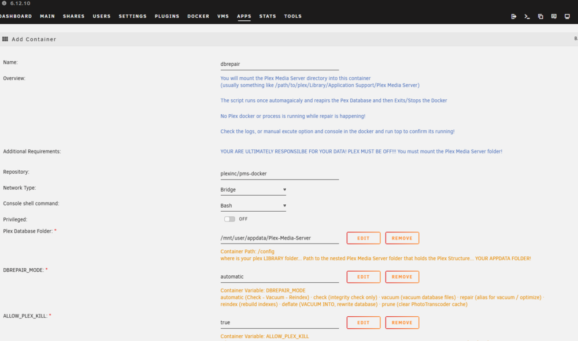578x341 pixels.
Task: Click the YOUR ARE ULTIMATELY RESPONSILBE warning text
Action: 361,152
